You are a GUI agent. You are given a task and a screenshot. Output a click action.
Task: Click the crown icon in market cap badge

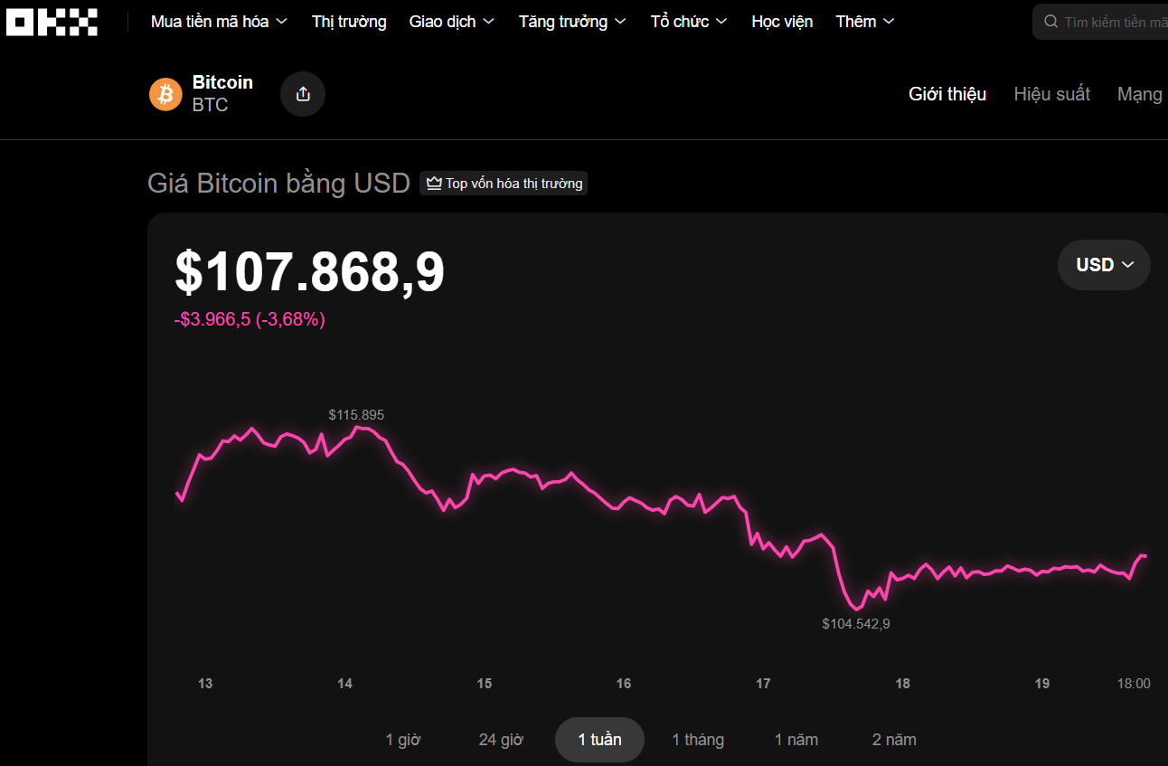pyautogui.click(x=434, y=184)
